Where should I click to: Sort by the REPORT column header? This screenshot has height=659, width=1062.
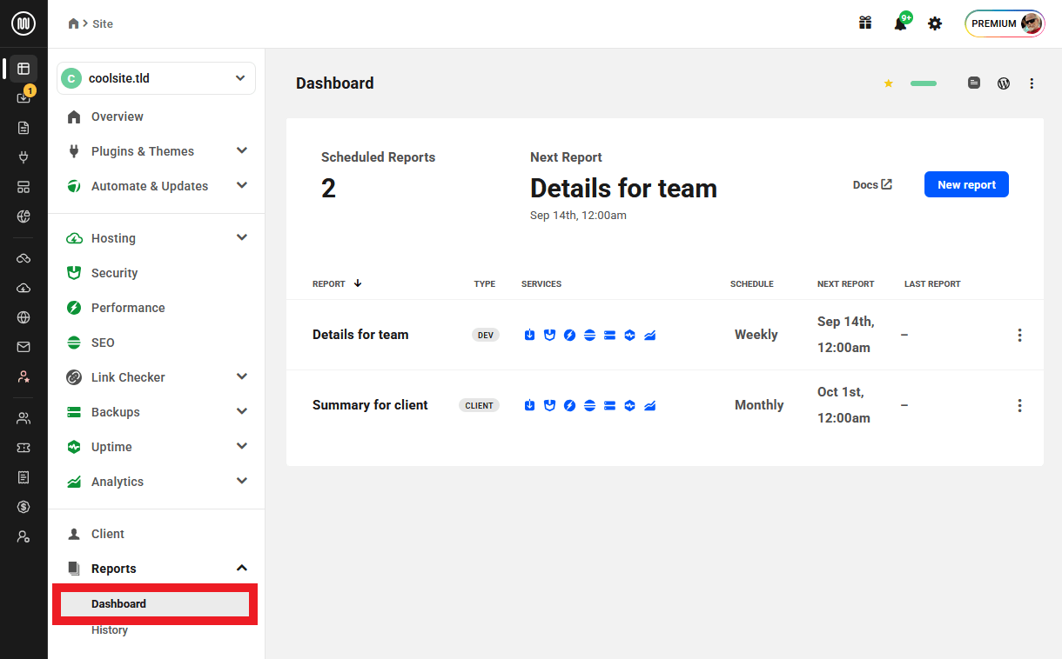click(337, 283)
